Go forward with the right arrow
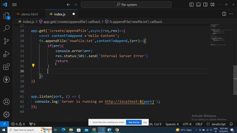Image resolution: width=237 pixels, height=133 pixels. point(75,5)
